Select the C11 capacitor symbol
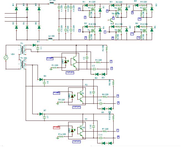Viewport: 186px width, 147px height. tap(101, 138)
